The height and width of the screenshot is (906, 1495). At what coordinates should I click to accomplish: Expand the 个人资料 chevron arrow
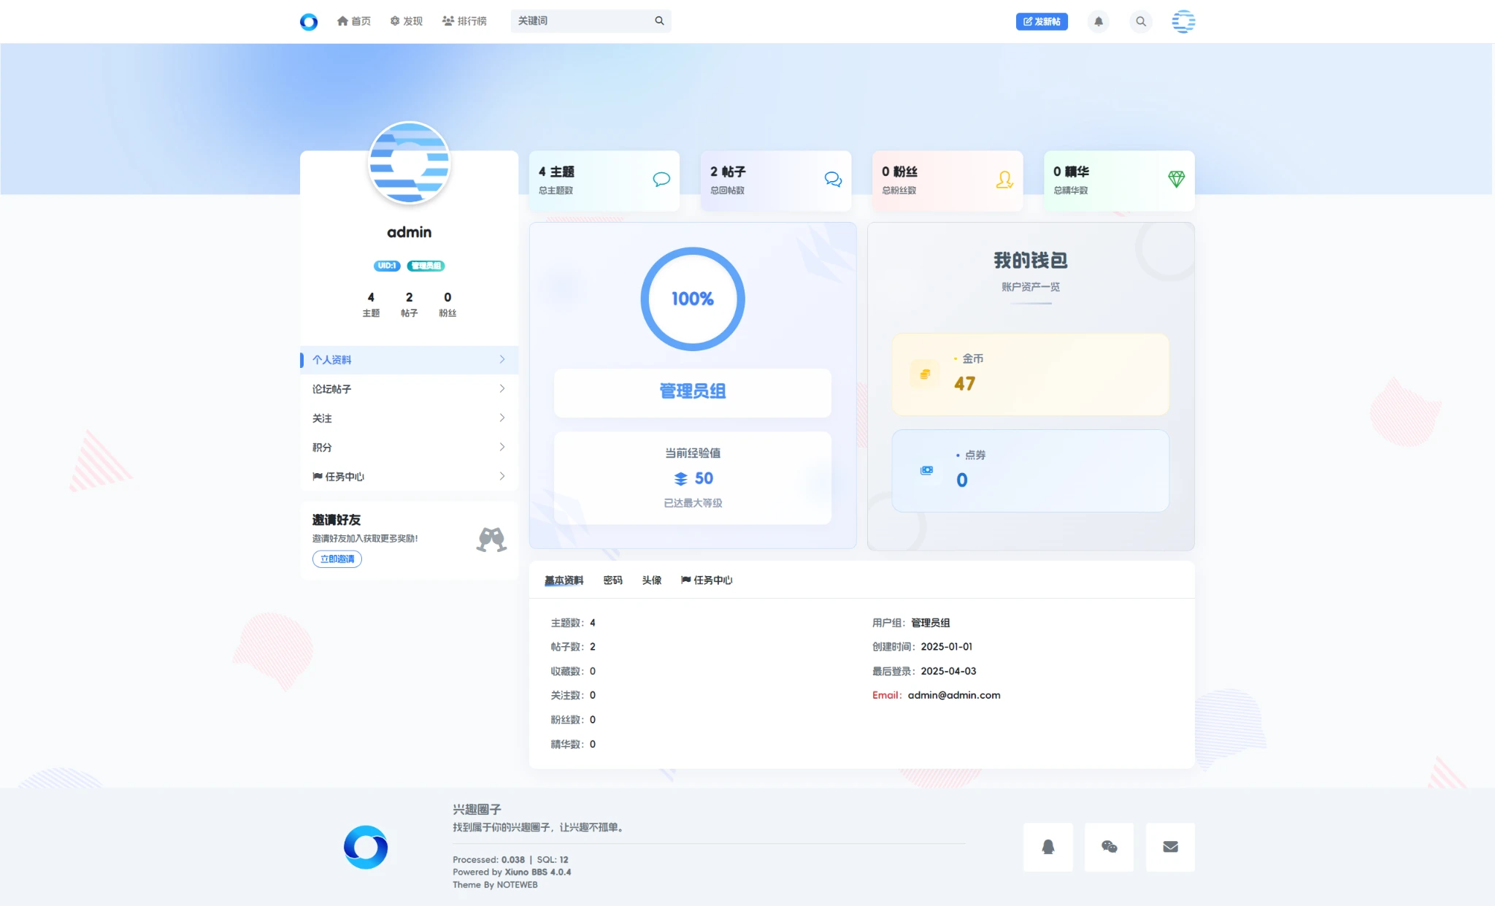pos(502,359)
